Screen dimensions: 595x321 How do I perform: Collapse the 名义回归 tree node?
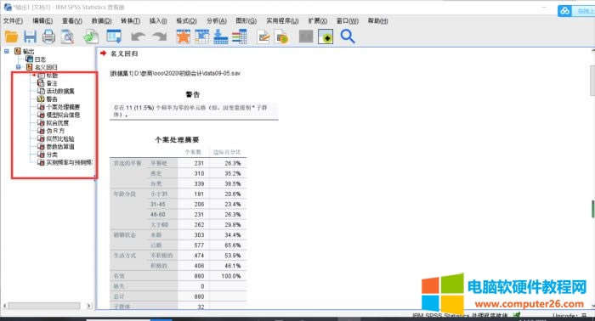[18, 67]
